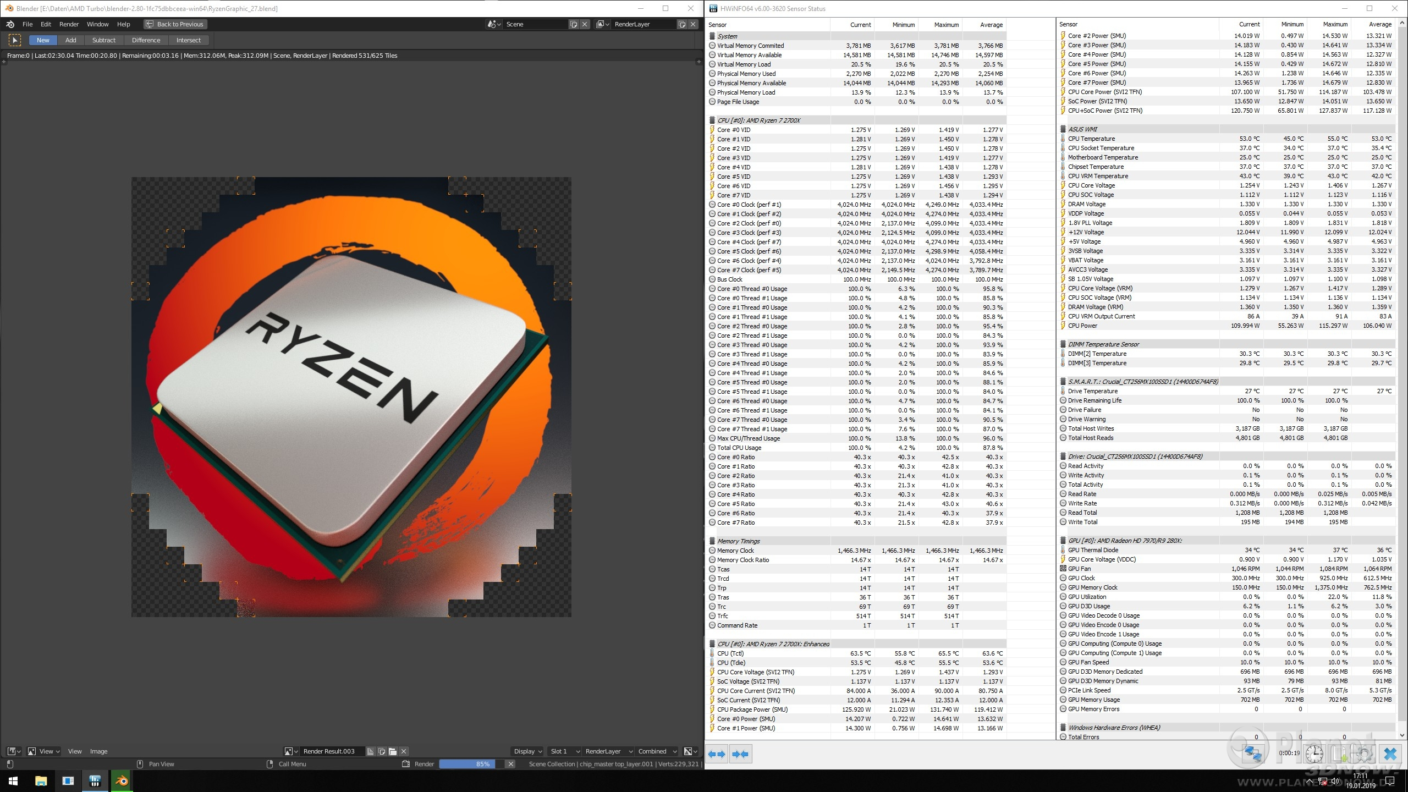Click HWiNFO clock reset timer icon
Viewport: 1408px width, 792px height.
tap(1314, 754)
